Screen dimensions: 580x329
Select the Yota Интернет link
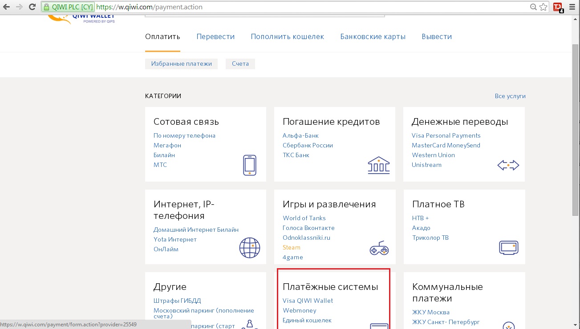point(175,239)
